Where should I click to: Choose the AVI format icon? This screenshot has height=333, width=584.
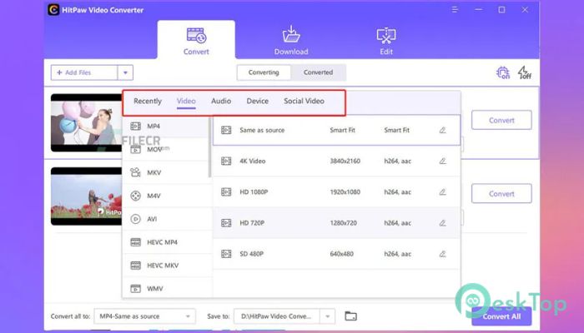[135, 219]
